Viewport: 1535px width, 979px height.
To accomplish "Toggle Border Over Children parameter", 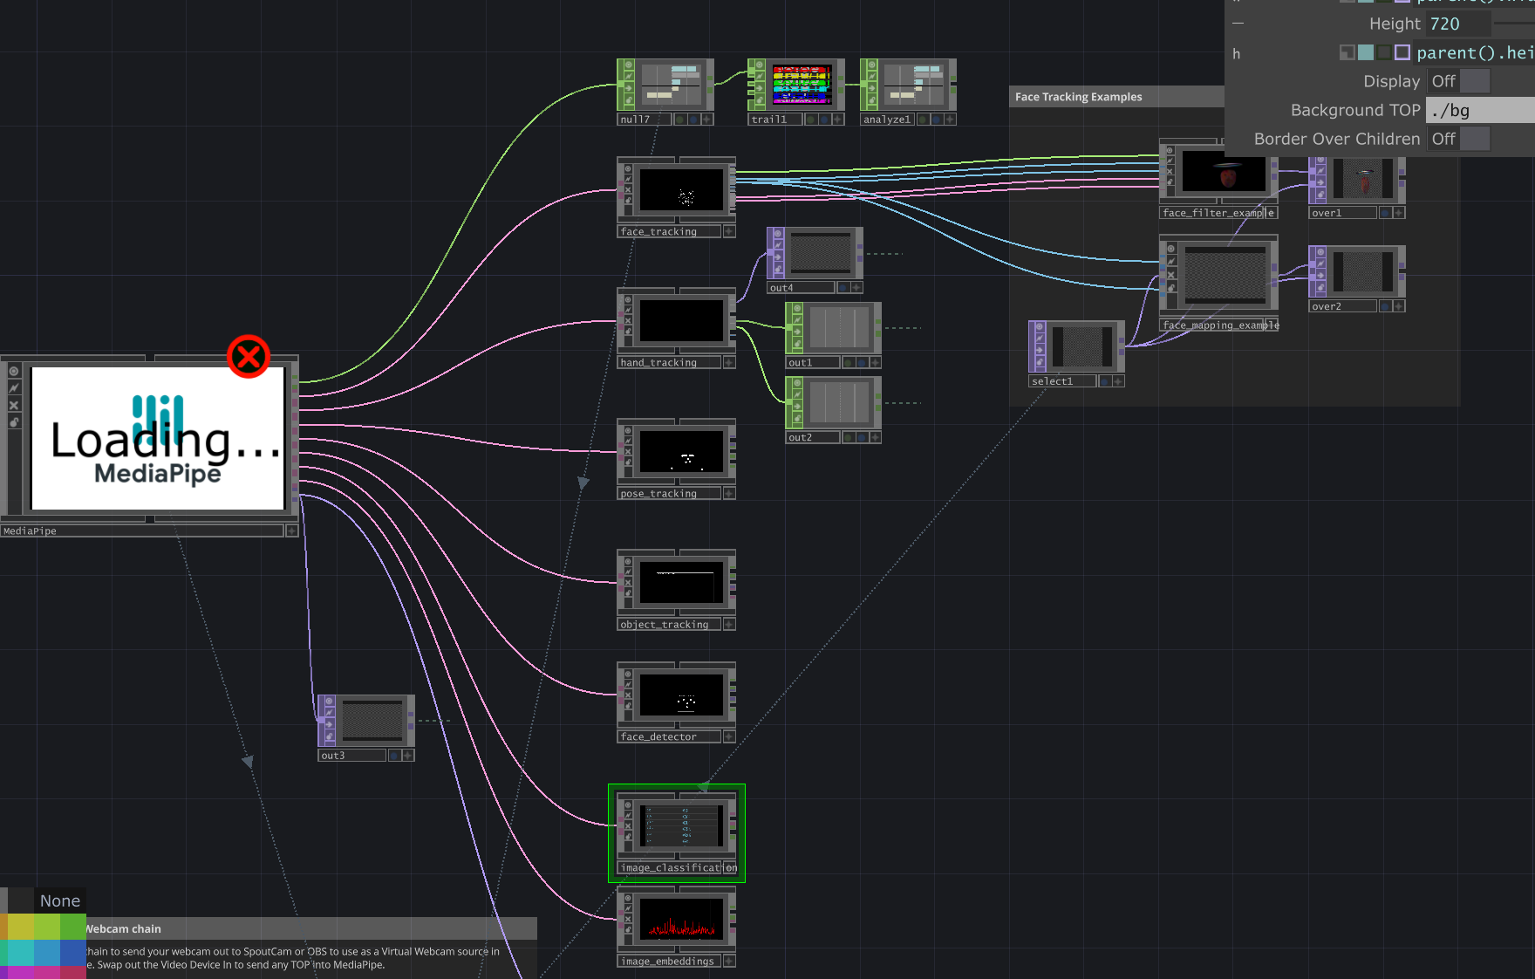I will 1458,139.
